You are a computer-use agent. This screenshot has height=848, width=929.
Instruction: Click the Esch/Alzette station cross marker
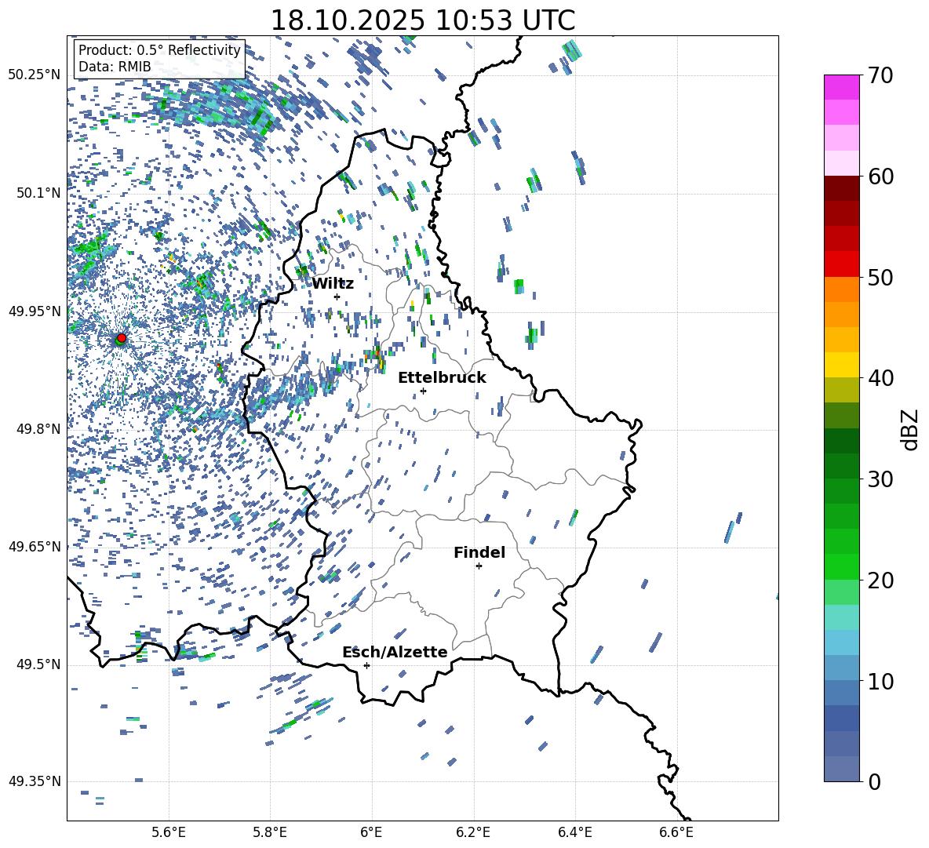[x=366, y=665]
